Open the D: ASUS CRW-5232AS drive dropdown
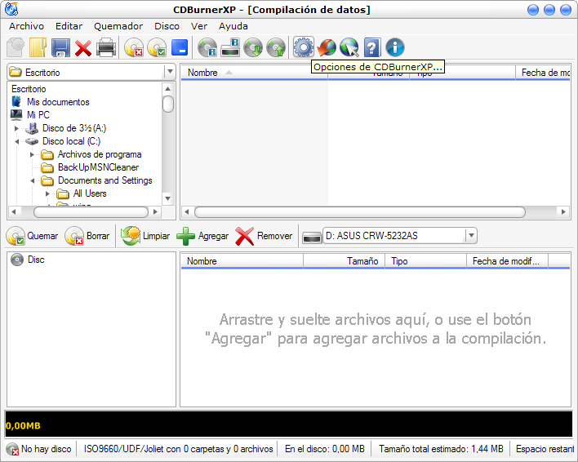Viewport: 578px width, 462px height. point(471,236)
